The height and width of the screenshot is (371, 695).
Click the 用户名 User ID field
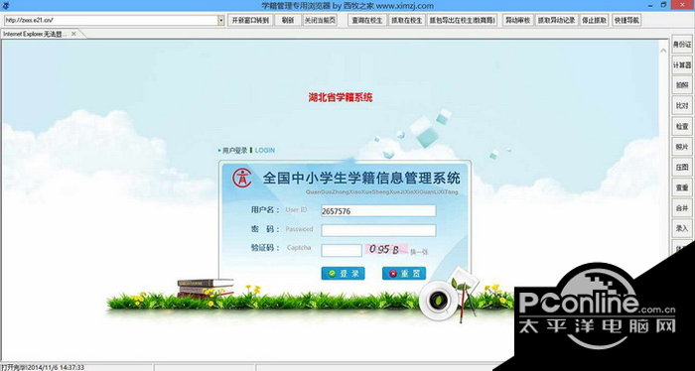coord(378,211)
